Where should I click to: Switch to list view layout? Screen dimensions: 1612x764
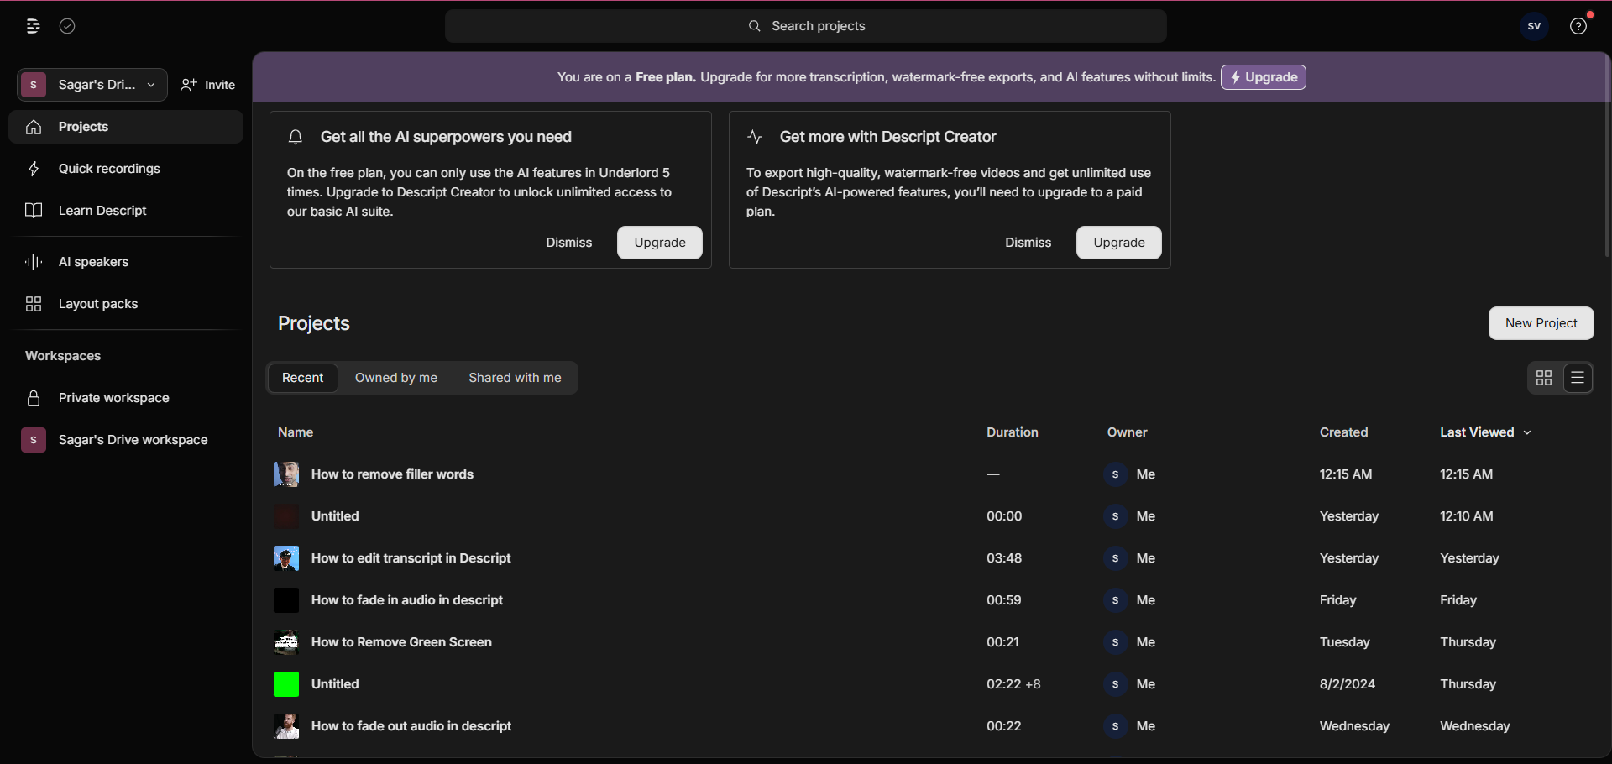(x=1578, y=378)
